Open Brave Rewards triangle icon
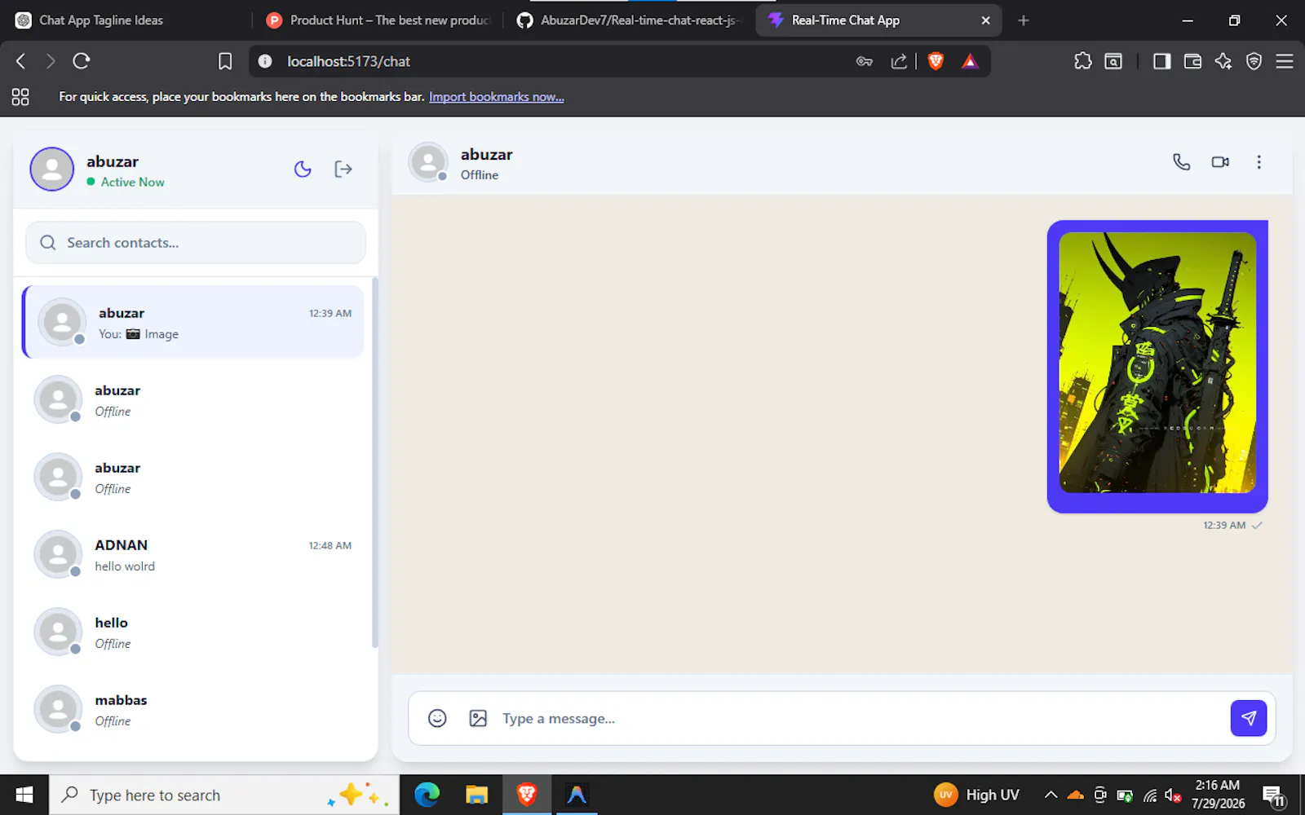 (x=970, y=61)
